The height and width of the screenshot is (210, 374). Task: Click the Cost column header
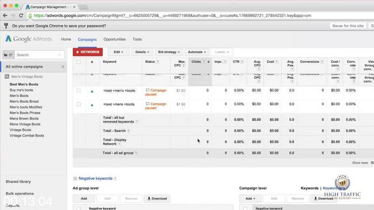tap(270, 62)
